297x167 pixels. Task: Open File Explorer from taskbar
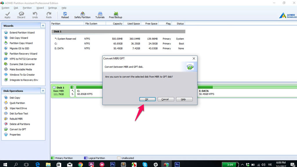pyautogui.click(x=48, y=164)
